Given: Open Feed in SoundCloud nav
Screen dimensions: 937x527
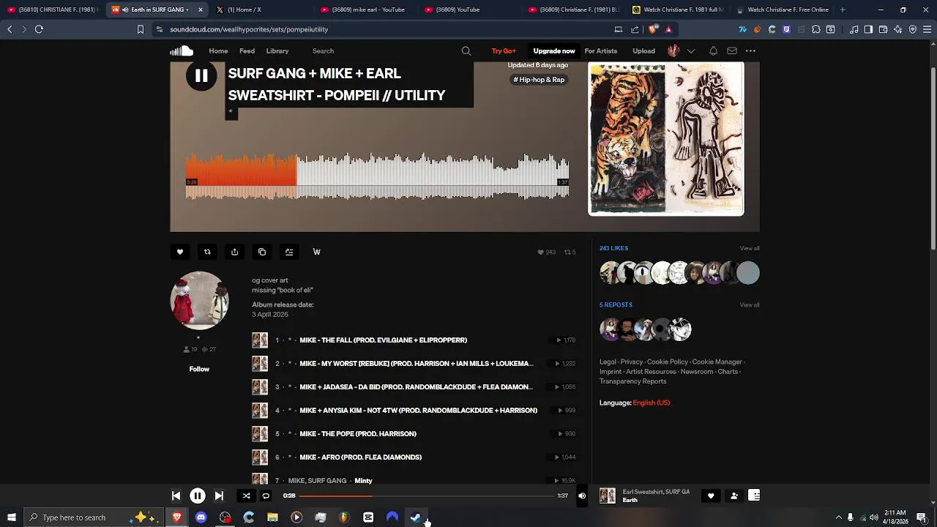Looking at the screenshot, I should [247, 51].
